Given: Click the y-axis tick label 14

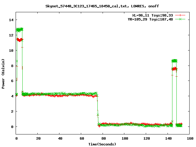Looking at the screenshot, I should point(11,20).
